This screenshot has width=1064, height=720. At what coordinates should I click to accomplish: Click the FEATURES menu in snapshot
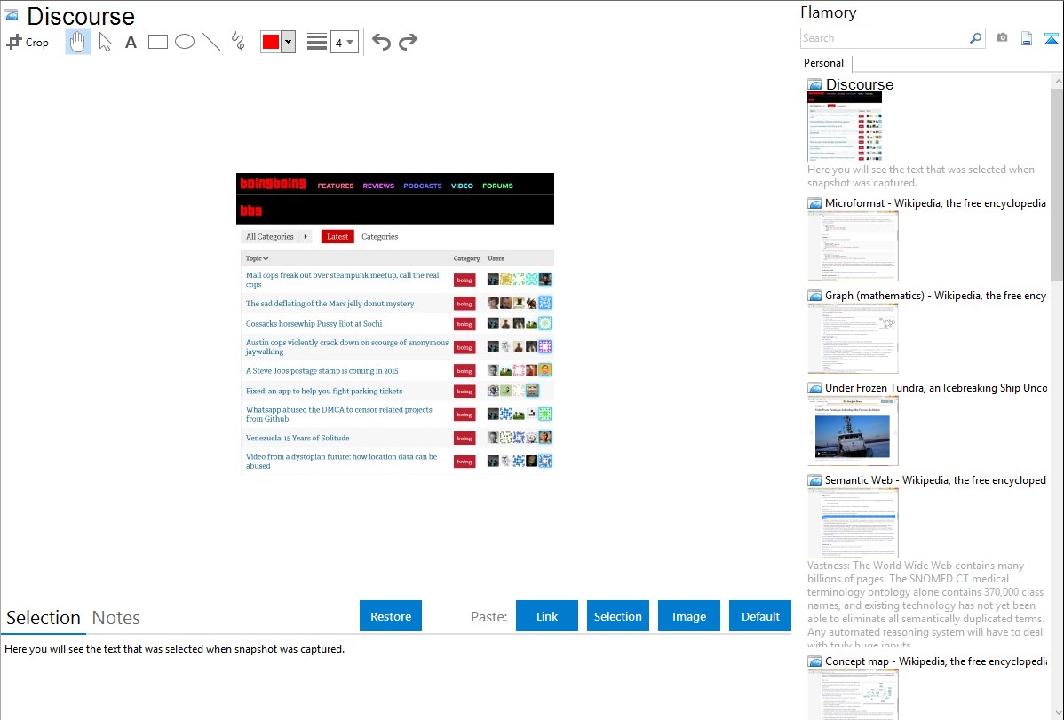(x=335, y=186)
